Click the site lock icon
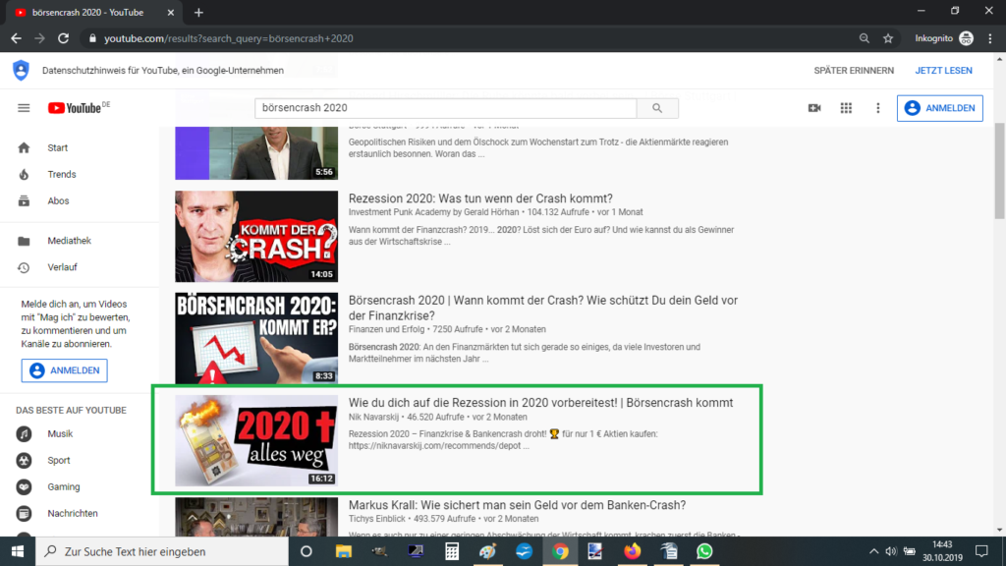1006x566 pixels. click(x=92, y=38)
